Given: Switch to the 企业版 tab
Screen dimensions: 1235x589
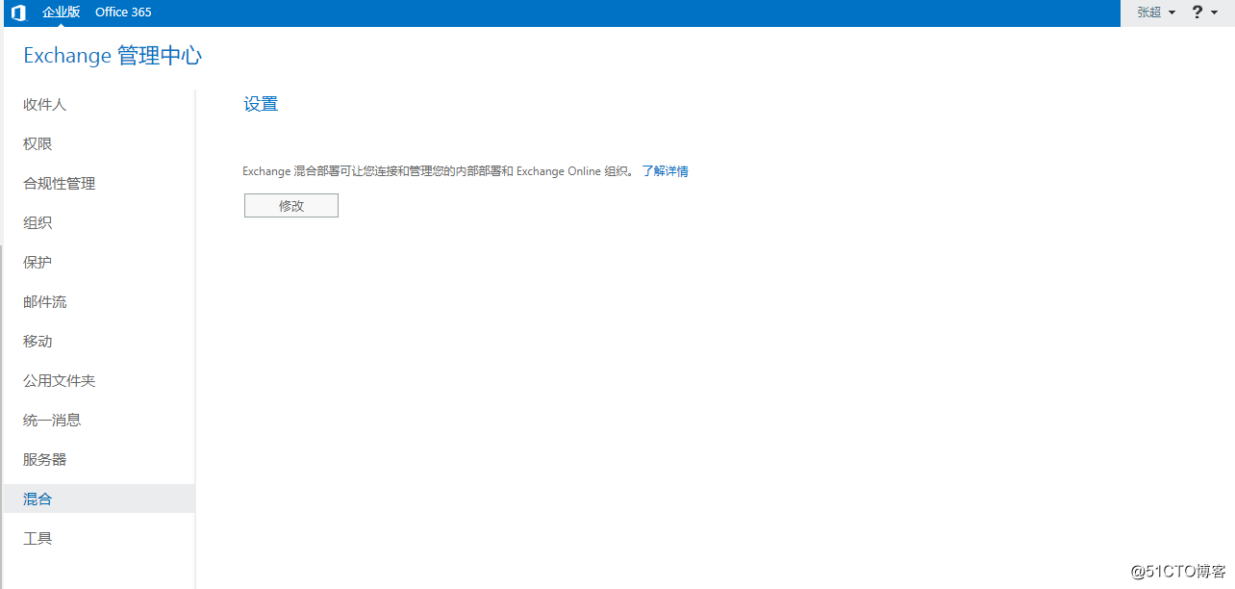Looking at the screenshot, I should pos(62,13).
